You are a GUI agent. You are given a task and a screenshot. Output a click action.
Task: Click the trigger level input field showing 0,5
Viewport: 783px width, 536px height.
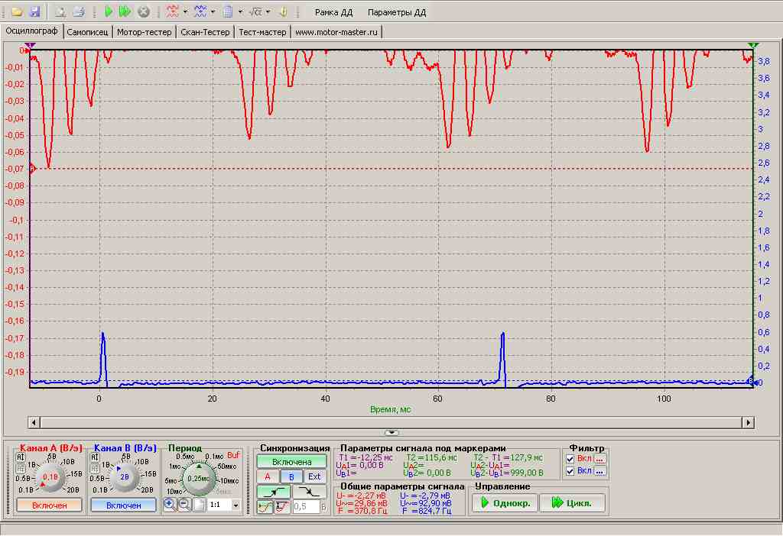pyautogui.click(x=305, y=506)
